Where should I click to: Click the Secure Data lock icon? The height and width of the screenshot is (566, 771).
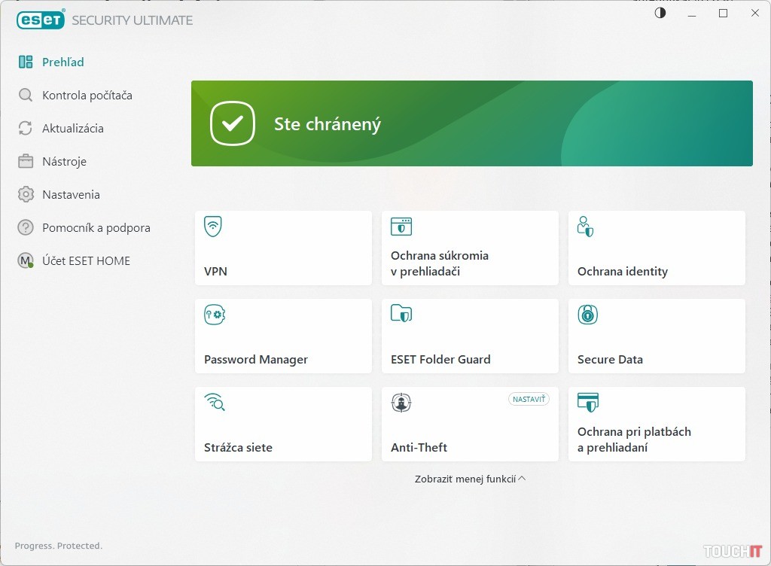click(x=587, y=315)
